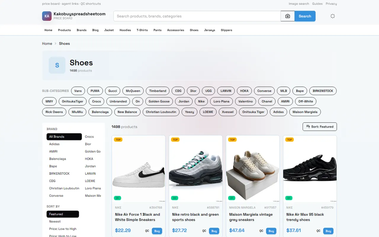Go to Slippers category in nav
Viewport: 379px width, 237px height.
[227, 30]
